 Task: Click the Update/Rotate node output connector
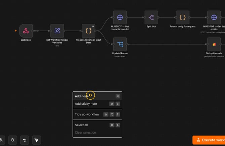click(x=127, y=44)
